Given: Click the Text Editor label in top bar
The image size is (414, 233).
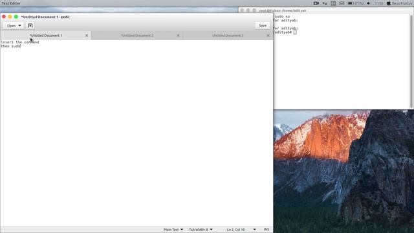Looking at the screenshot, I should tap(11, 3).
